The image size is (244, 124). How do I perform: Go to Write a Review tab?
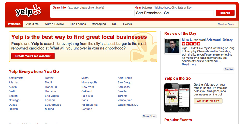pyautogui.click(x=54, y=24)
